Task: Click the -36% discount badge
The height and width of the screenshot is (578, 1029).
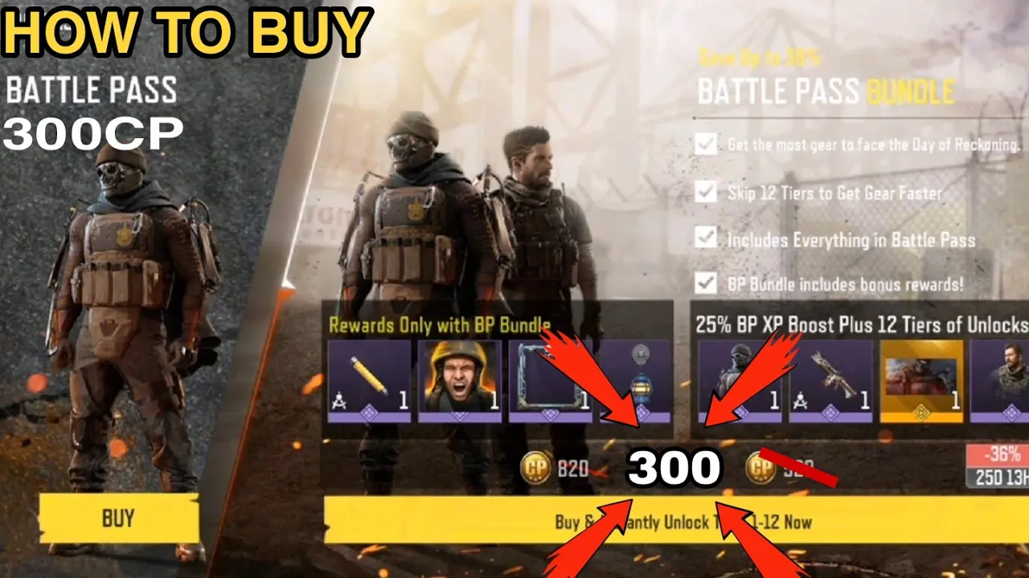Action: [997, 454]
